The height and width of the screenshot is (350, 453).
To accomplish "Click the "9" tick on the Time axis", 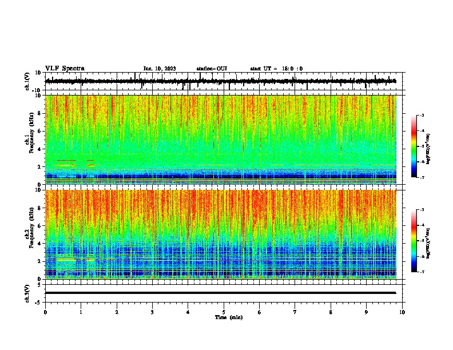I will pos(366,312).
